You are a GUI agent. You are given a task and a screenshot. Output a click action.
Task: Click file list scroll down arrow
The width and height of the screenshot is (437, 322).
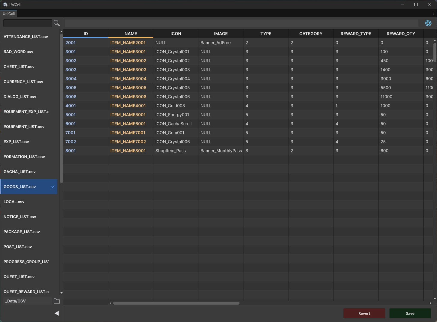coord(62,293)
